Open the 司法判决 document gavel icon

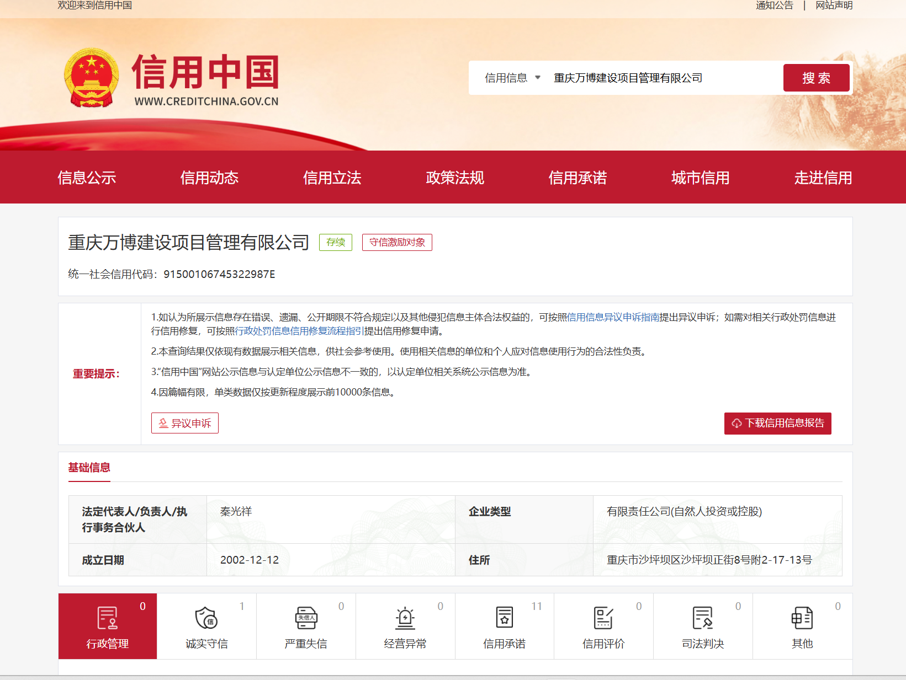(703, 618)
